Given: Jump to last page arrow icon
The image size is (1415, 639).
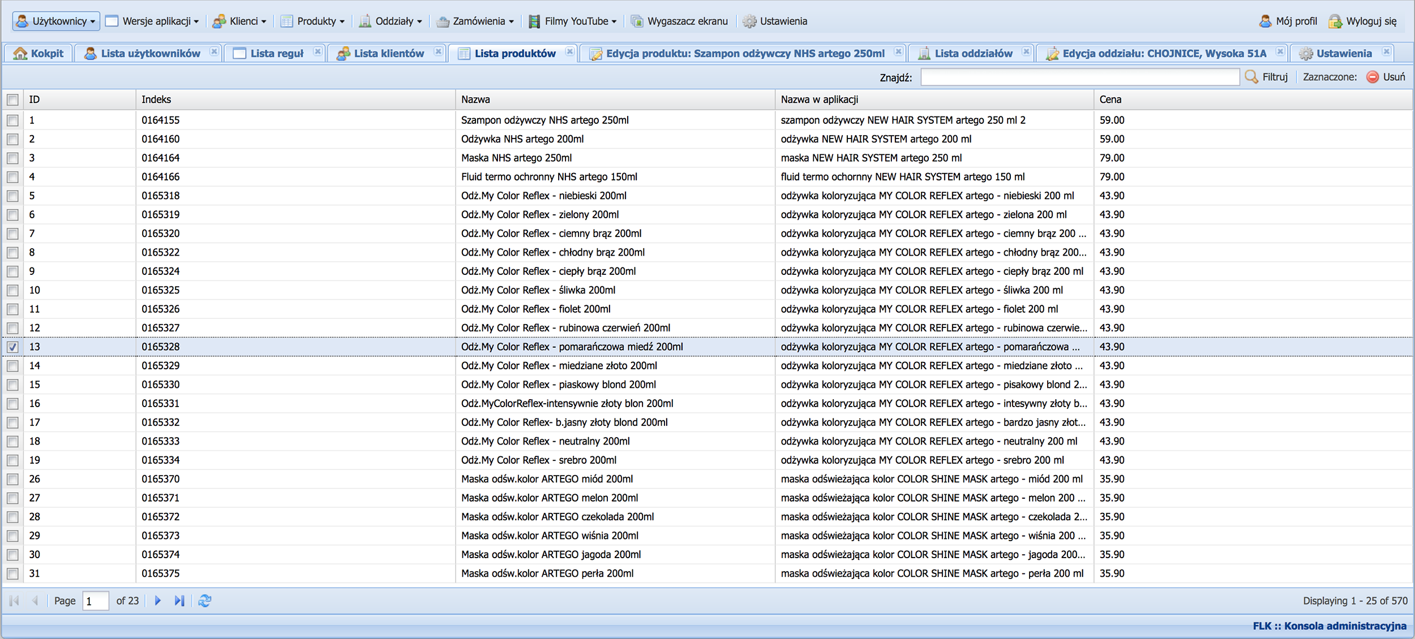Looking at the screenshot, I should pos(179,601).
